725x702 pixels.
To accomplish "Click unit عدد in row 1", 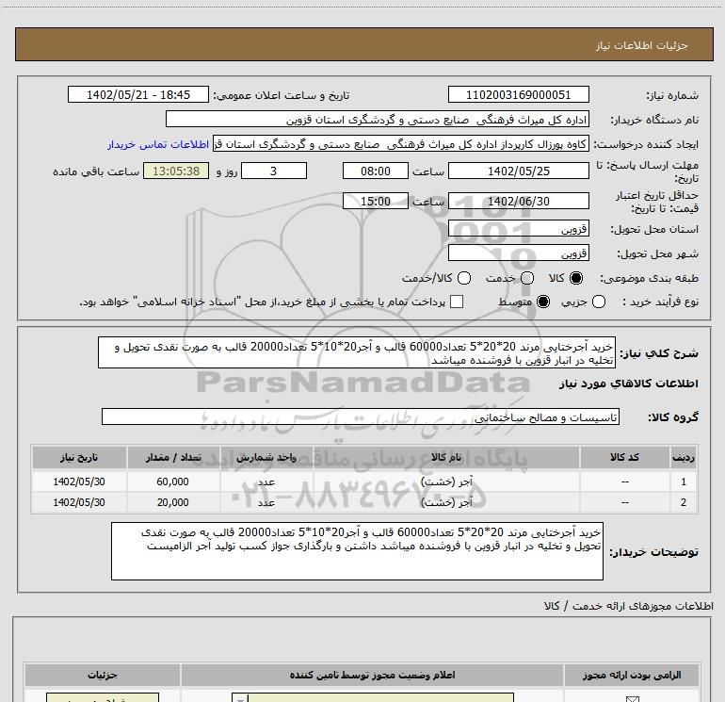I will coord(266,482).
